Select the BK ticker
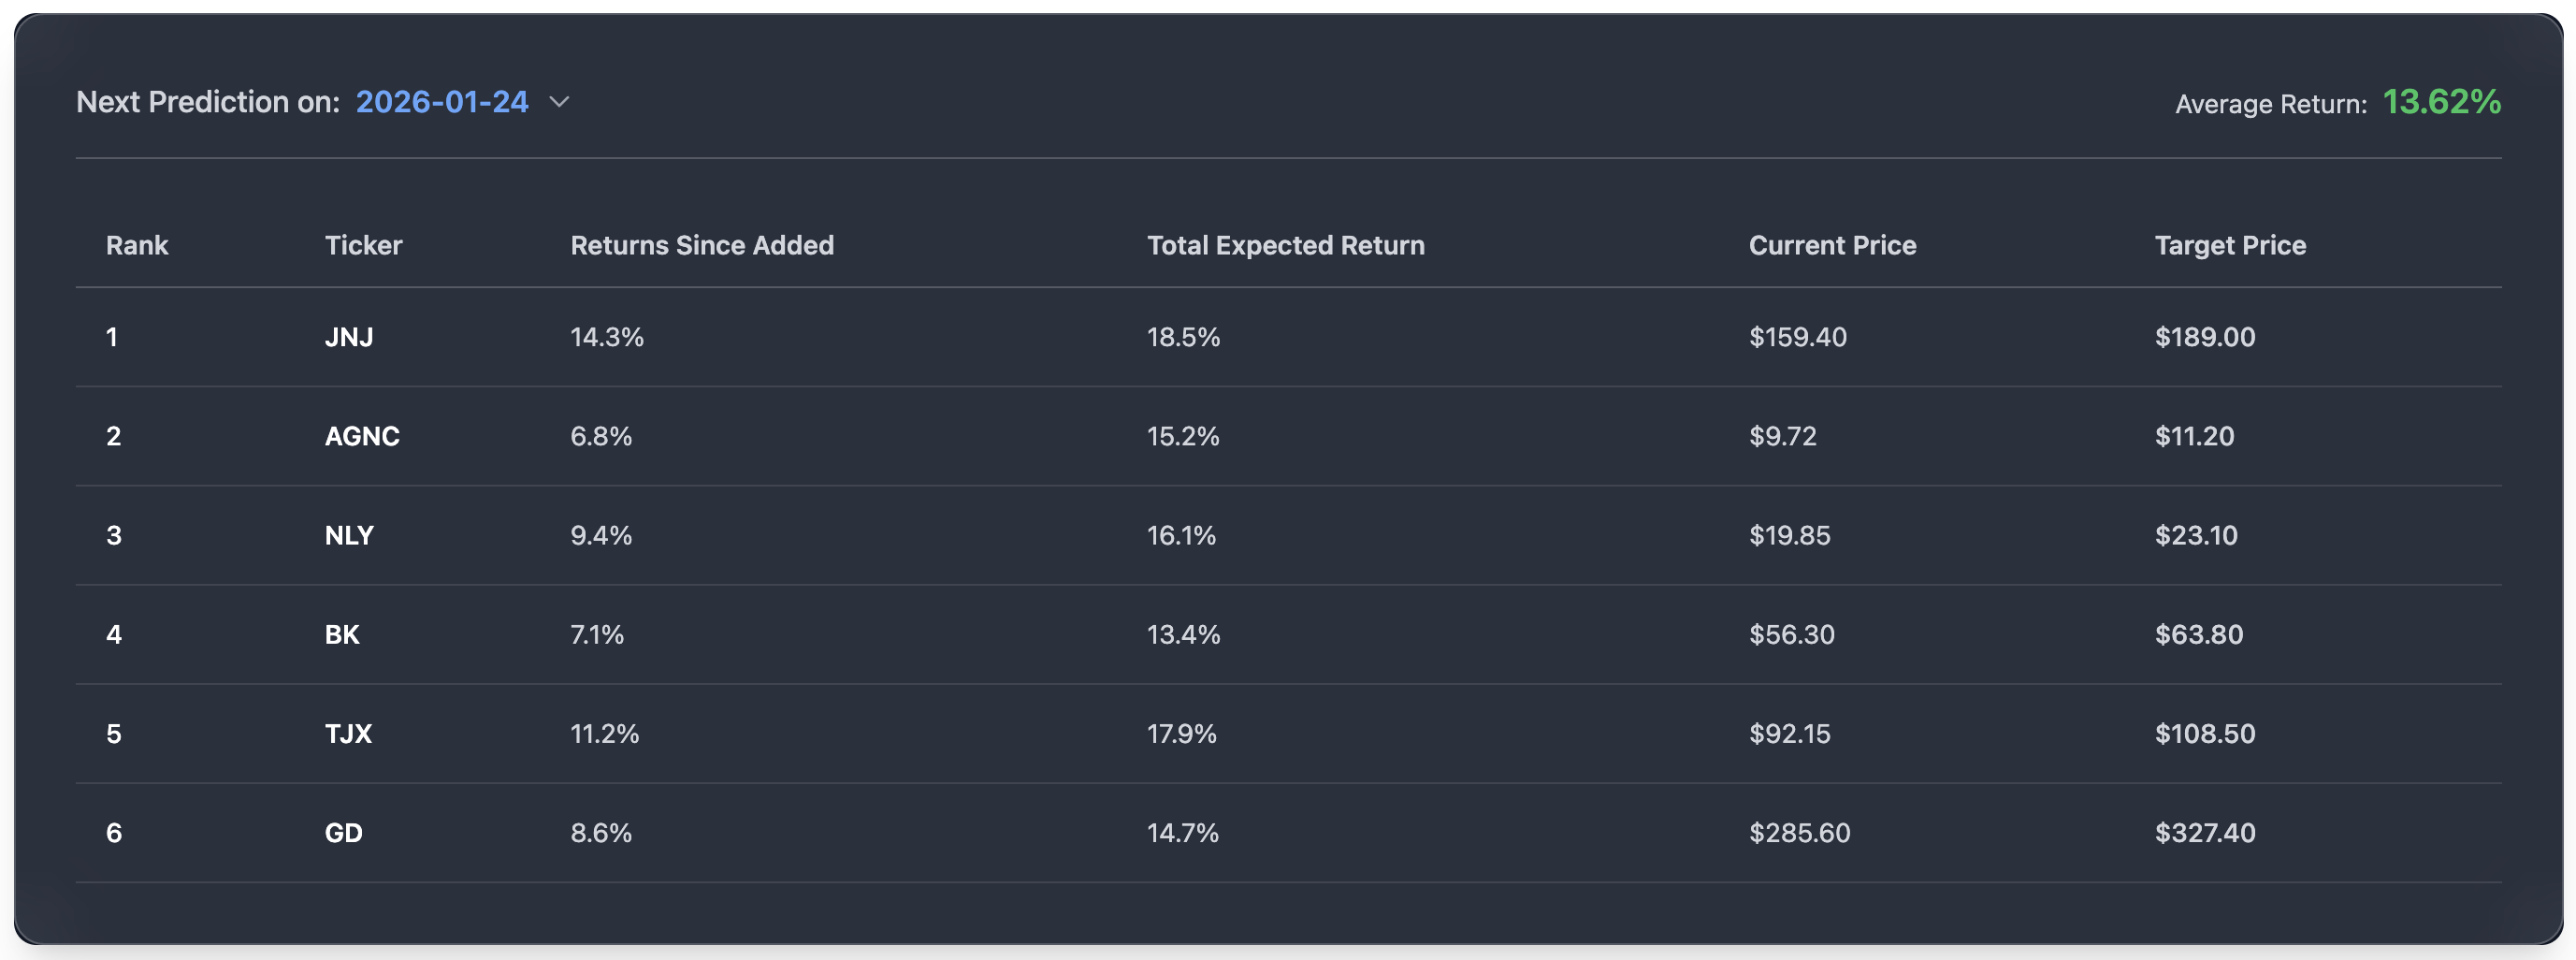2576x960 pixels. point(342,634)
